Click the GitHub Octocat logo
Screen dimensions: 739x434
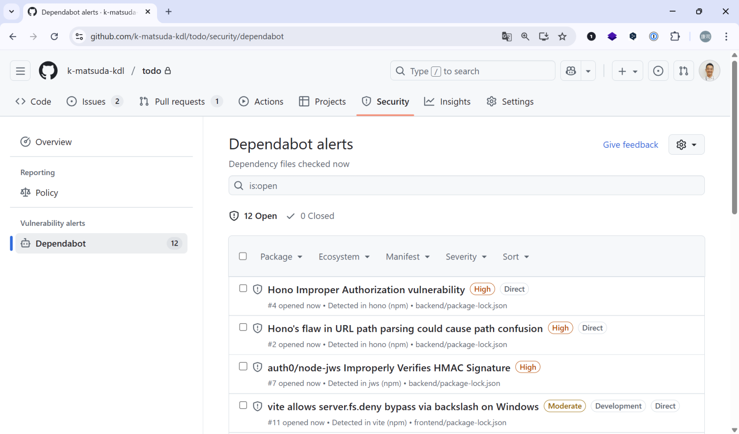pos(48,71)
